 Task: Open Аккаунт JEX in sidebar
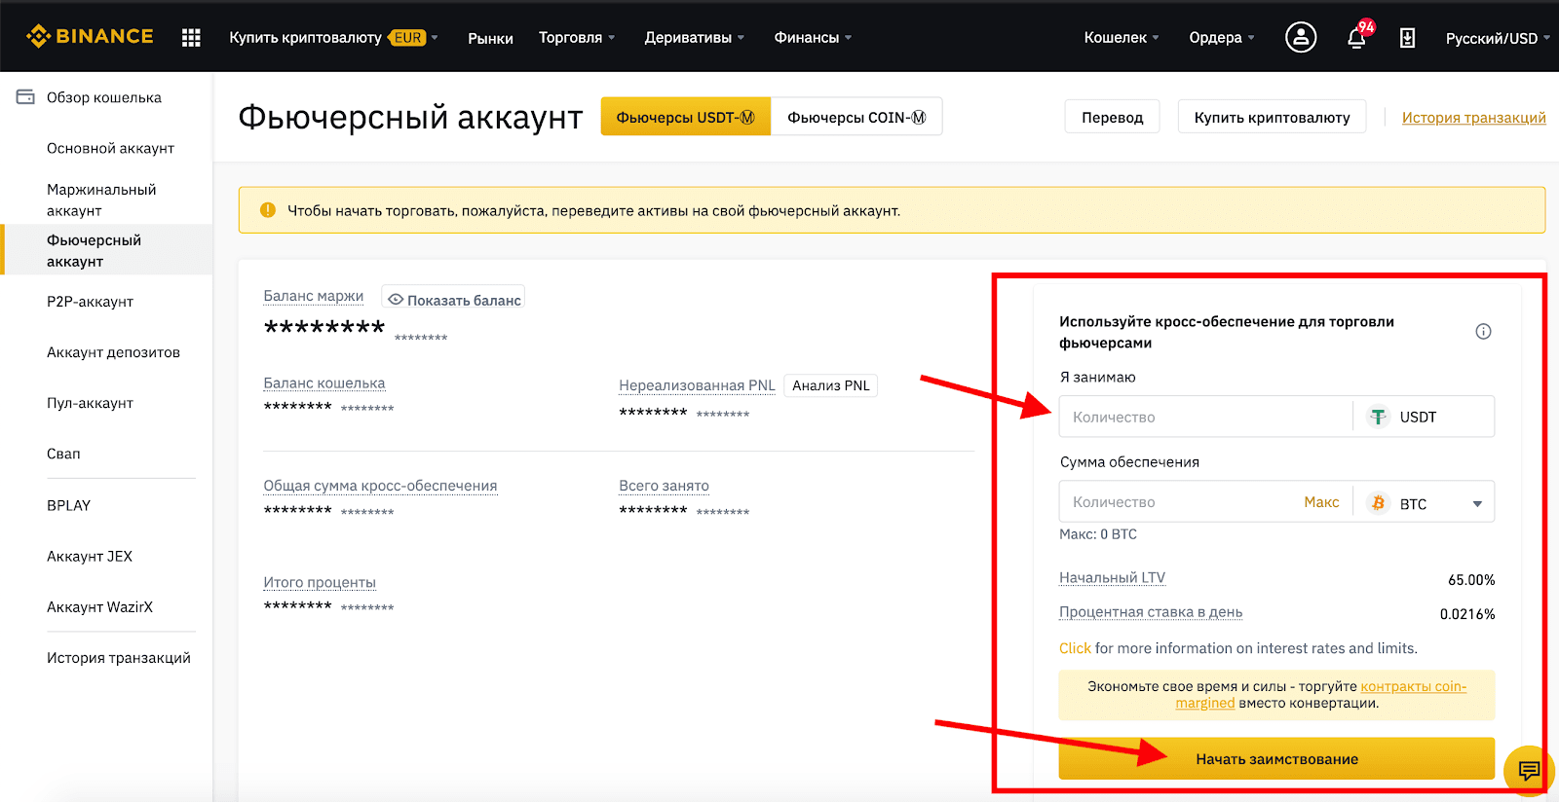pyautogui.click(x=90, y=556)
